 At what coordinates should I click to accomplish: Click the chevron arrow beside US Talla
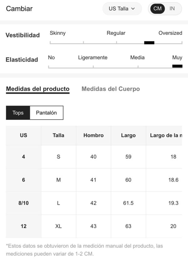point(133,9)
